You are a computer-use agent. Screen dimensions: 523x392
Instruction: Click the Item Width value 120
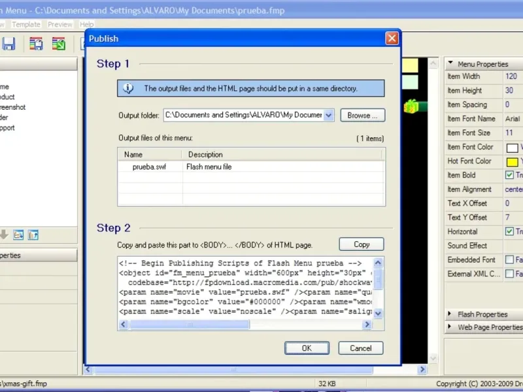coord(511,76)
